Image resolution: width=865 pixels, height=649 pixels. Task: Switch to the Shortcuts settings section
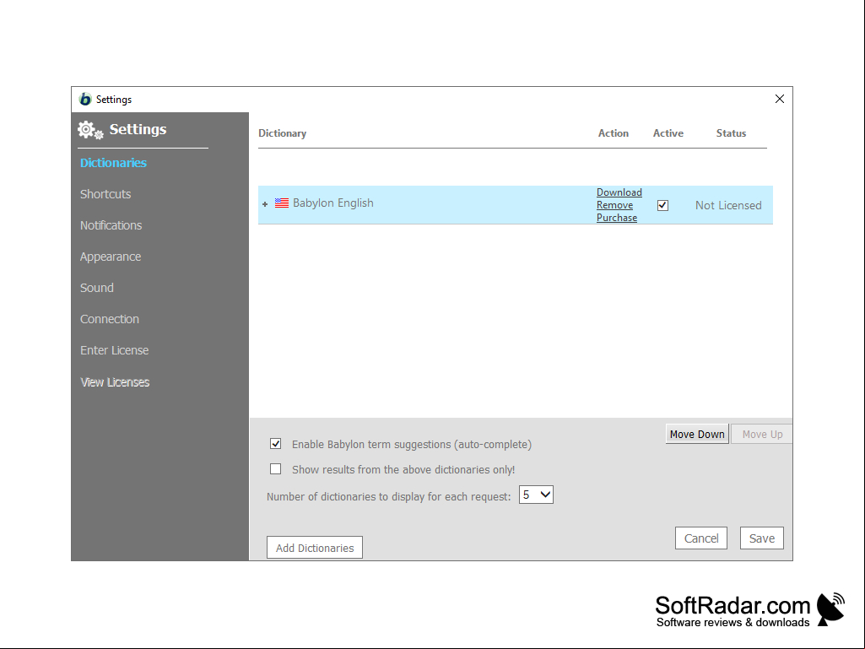[105, 194]
